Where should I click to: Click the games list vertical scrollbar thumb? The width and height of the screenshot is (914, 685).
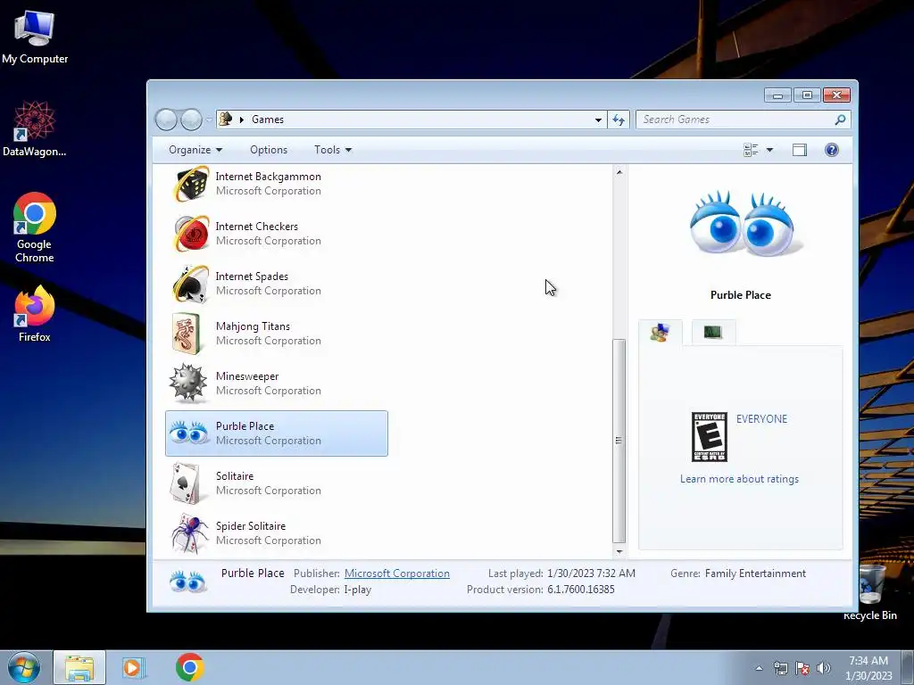coord(619,441)
